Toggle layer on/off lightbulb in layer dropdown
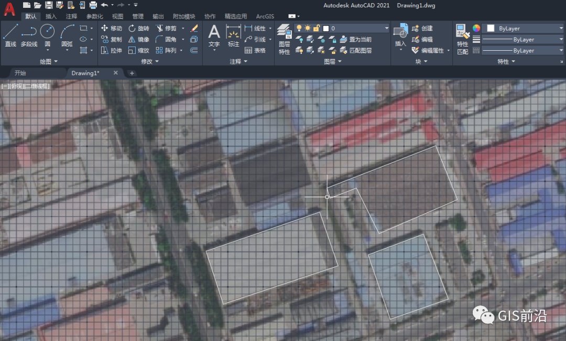 pos(299,28)
